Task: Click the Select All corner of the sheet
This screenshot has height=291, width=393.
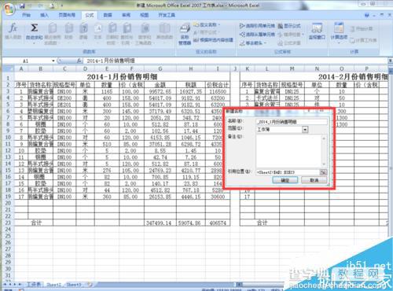Action: (8, 69)
